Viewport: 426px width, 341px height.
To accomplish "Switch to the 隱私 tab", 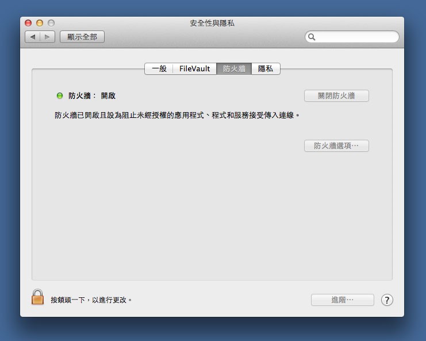I will point(266,68).
